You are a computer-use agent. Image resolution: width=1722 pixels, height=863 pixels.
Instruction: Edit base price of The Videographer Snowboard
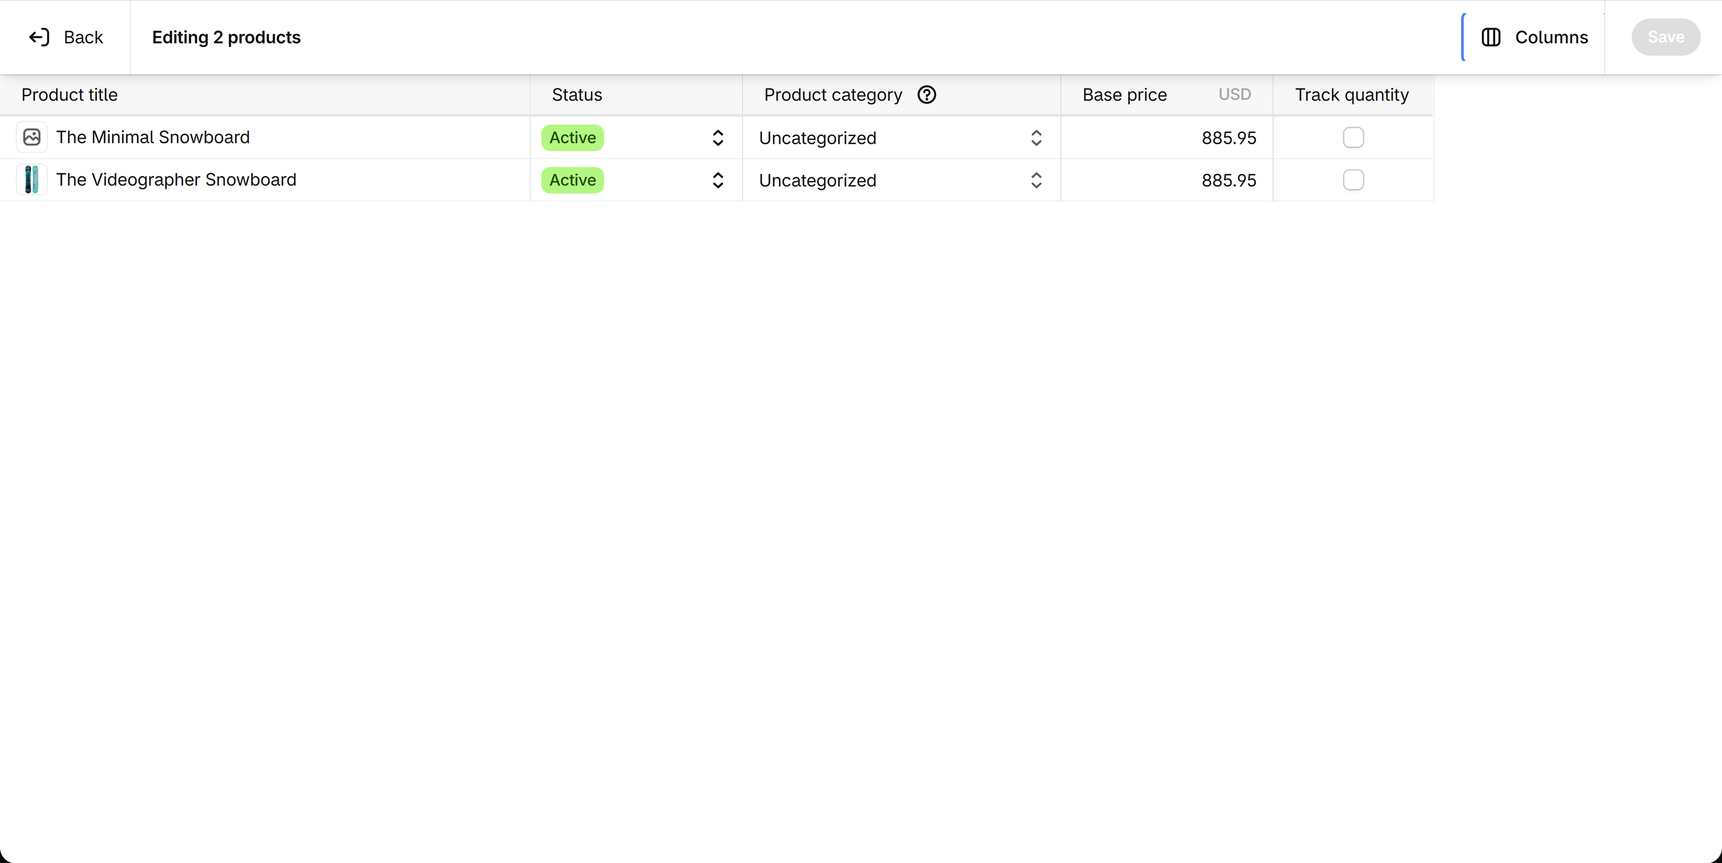pos(1167,180)
